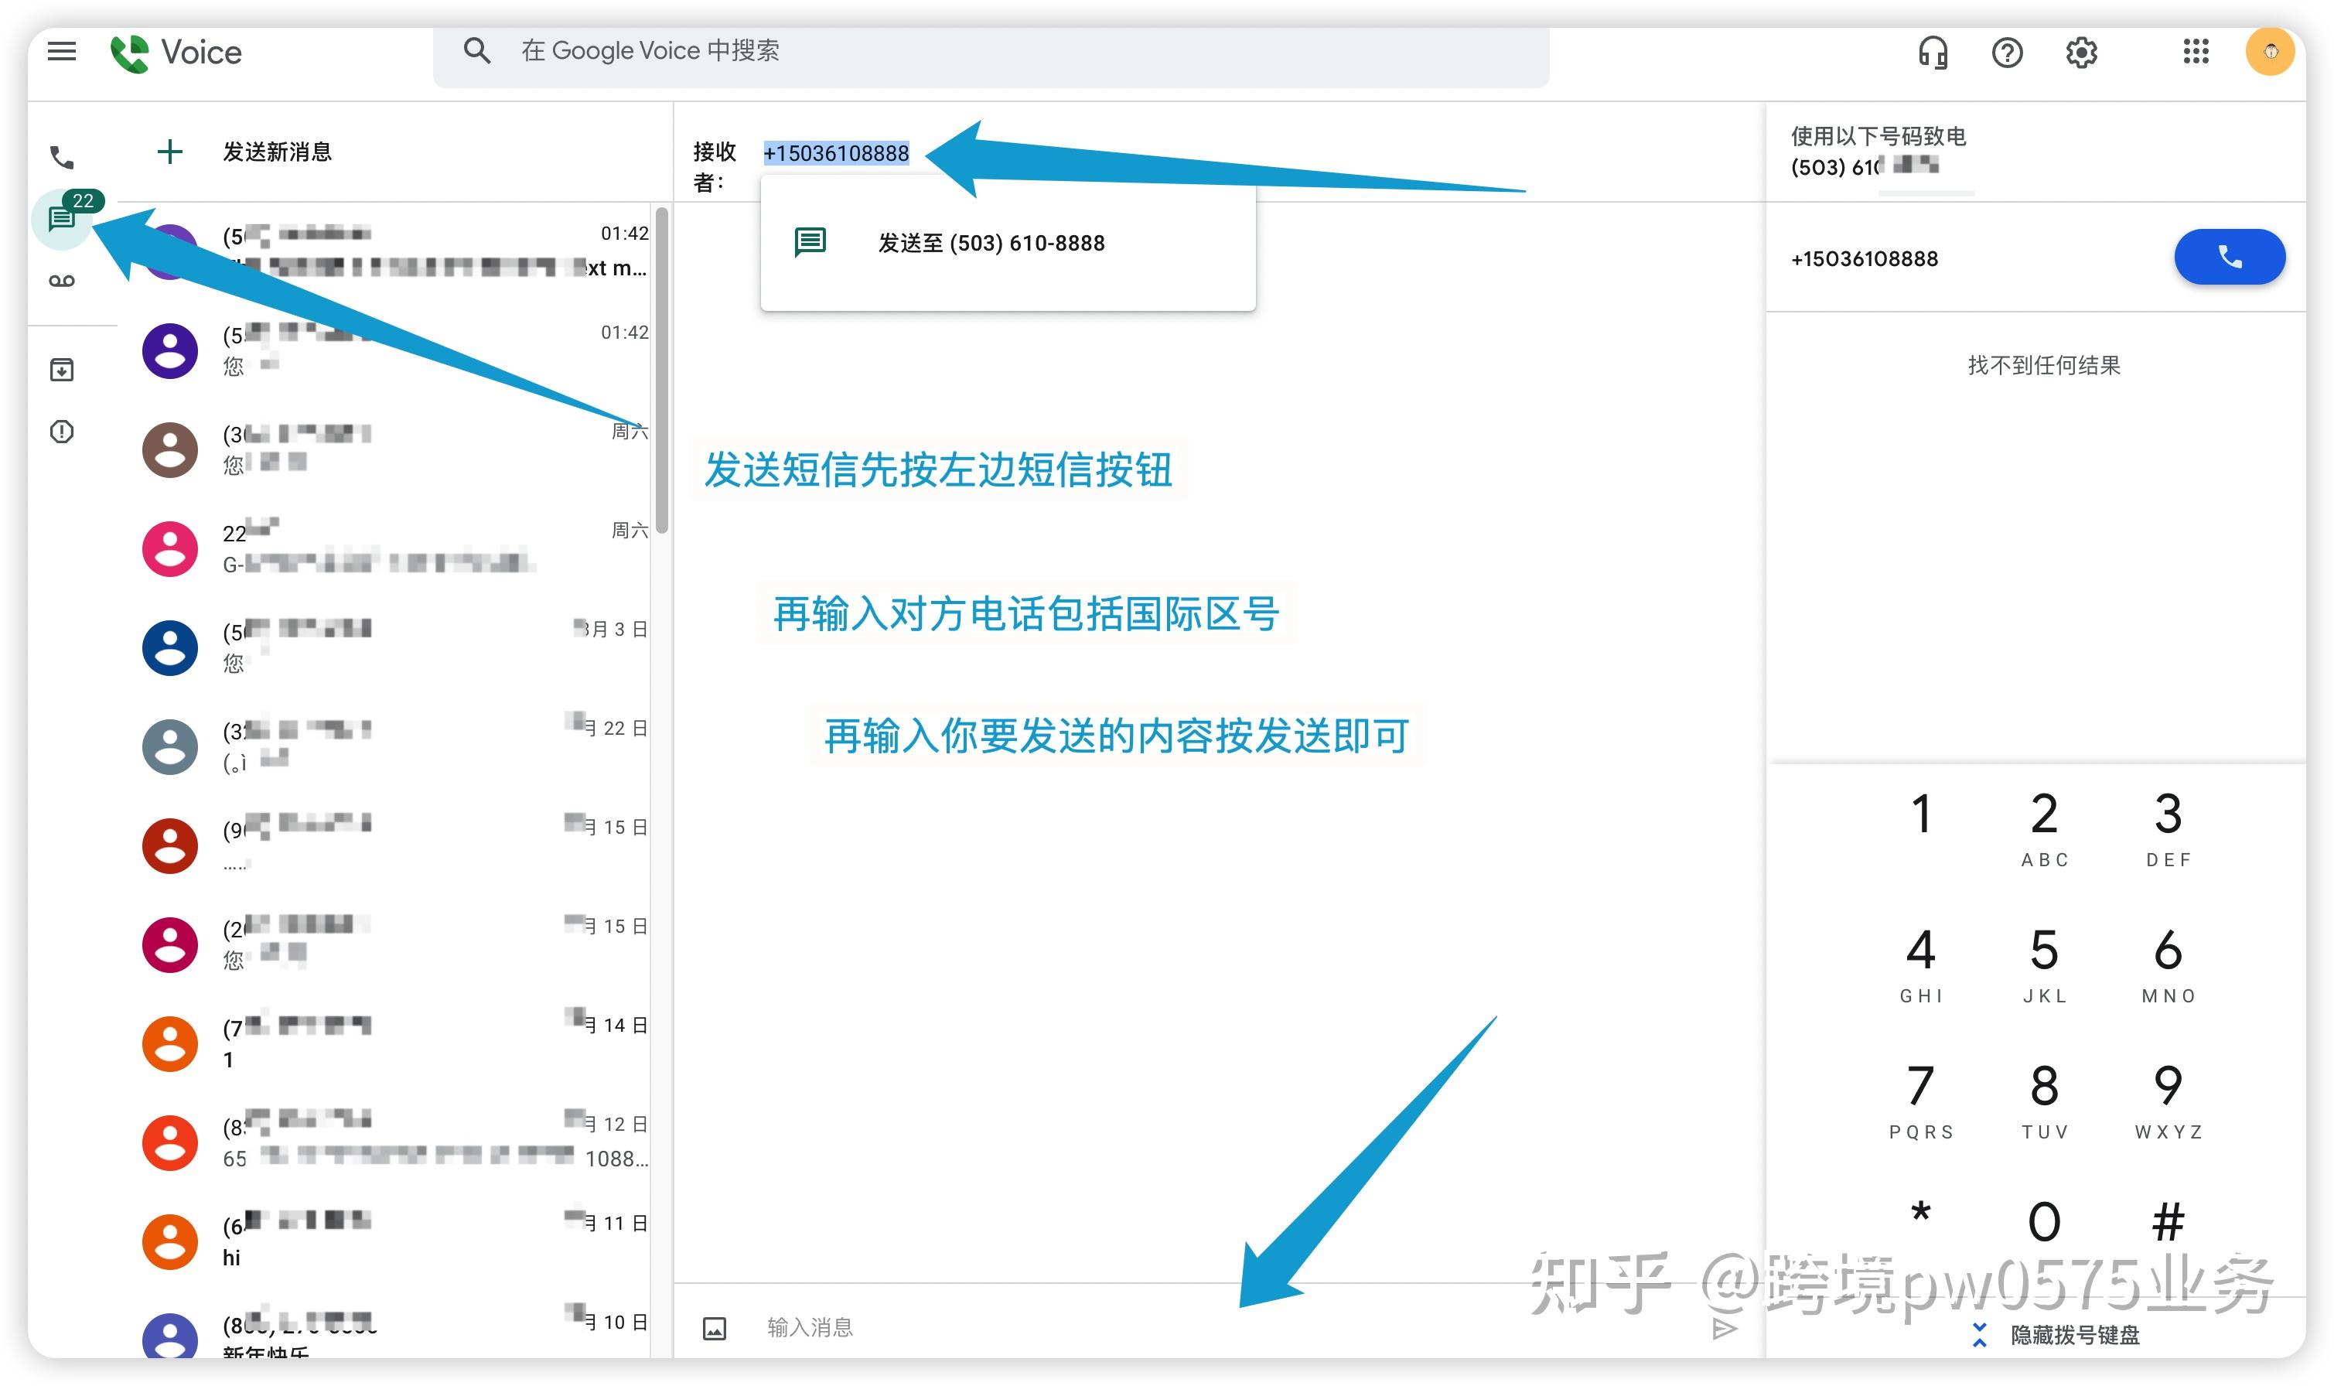Open the Spam reports sidebar icon

click(60, 432)
